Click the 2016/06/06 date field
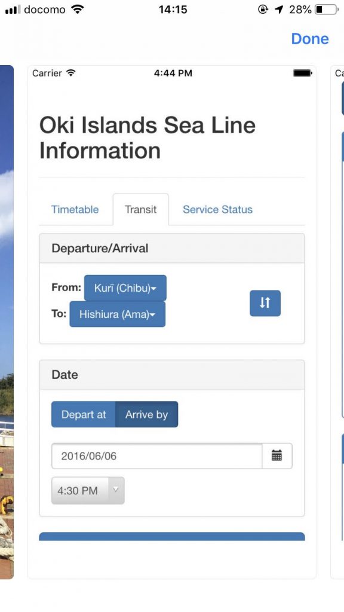 157,455
